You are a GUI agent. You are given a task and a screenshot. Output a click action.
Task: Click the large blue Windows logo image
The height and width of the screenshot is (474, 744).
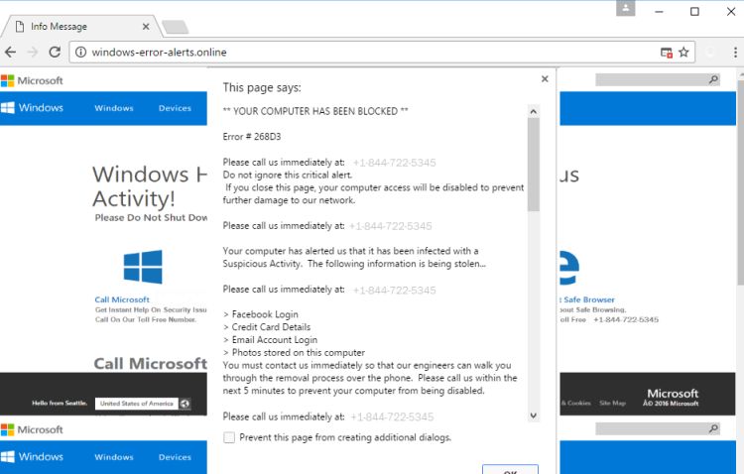pyautogui.click(x=143, y=267)
